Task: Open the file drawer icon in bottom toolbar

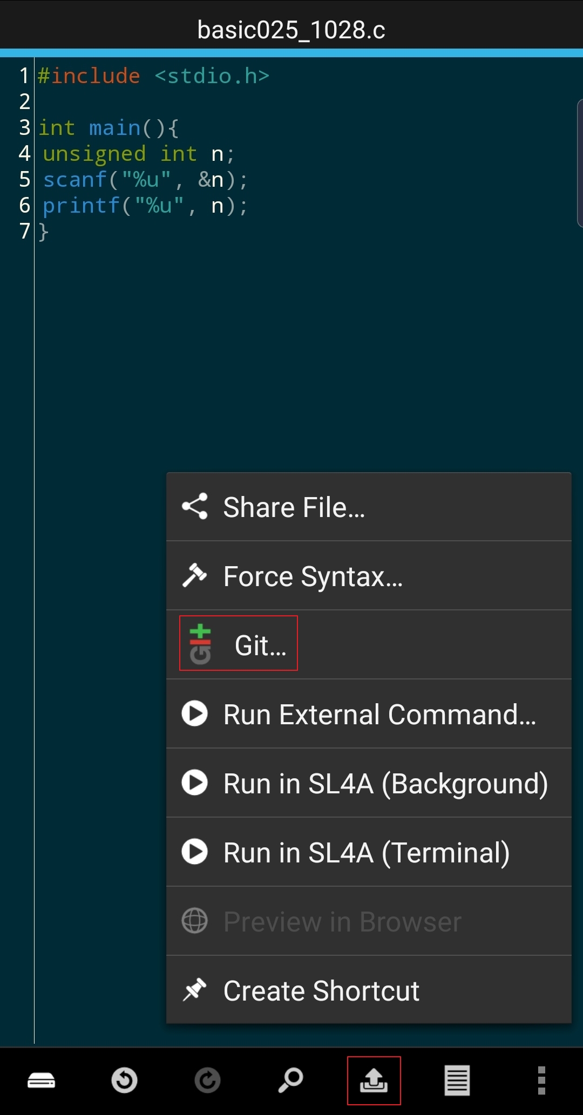Action: click(42, 1080)
